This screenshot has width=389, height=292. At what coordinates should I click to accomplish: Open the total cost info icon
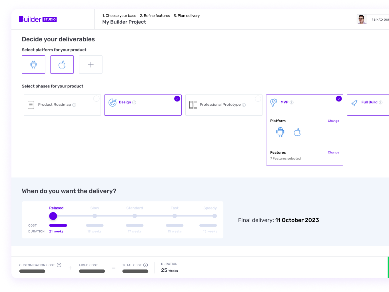coord(146,265)
